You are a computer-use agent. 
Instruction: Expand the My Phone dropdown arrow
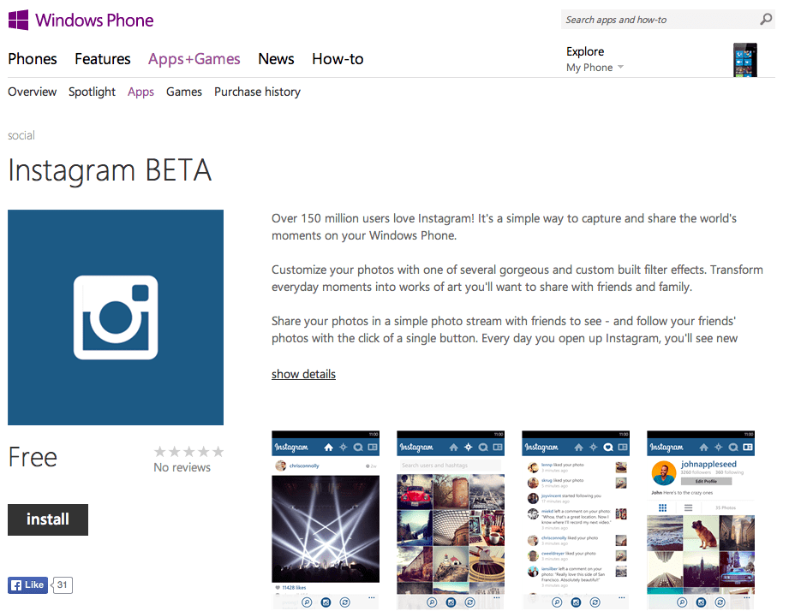[x=620, y=67]
